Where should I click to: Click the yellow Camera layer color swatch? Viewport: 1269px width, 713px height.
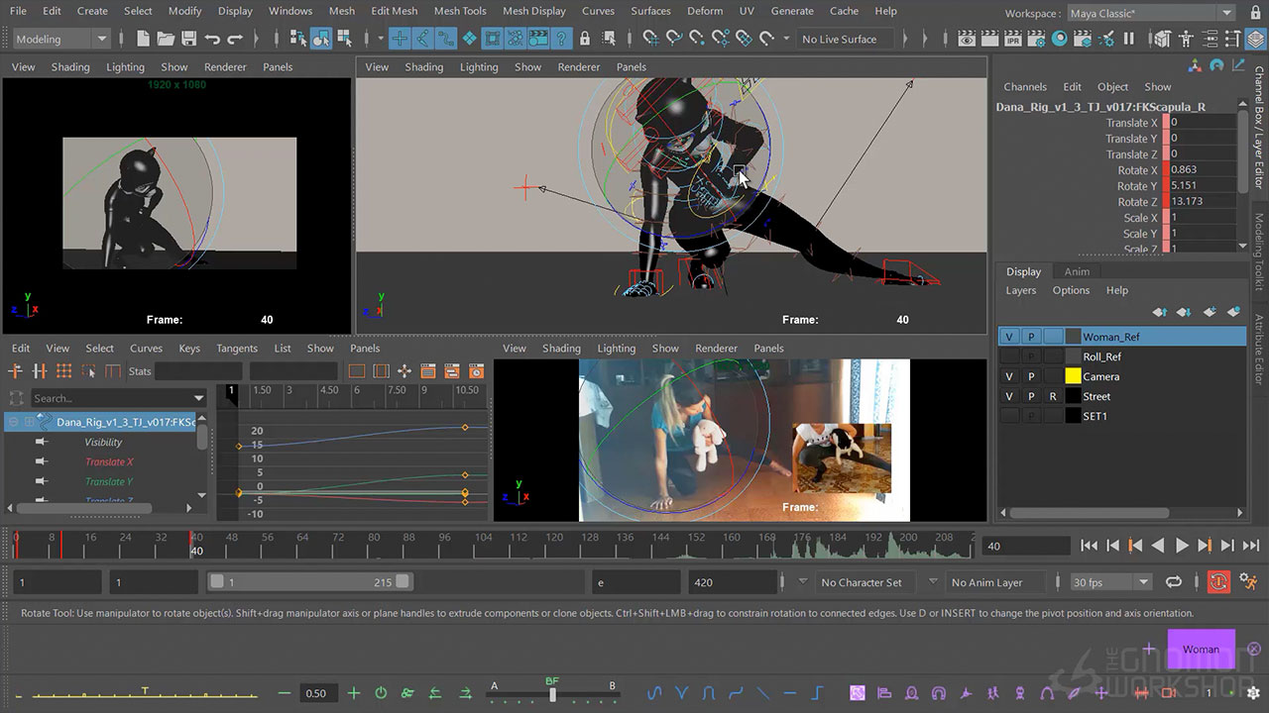point(1073,376)
